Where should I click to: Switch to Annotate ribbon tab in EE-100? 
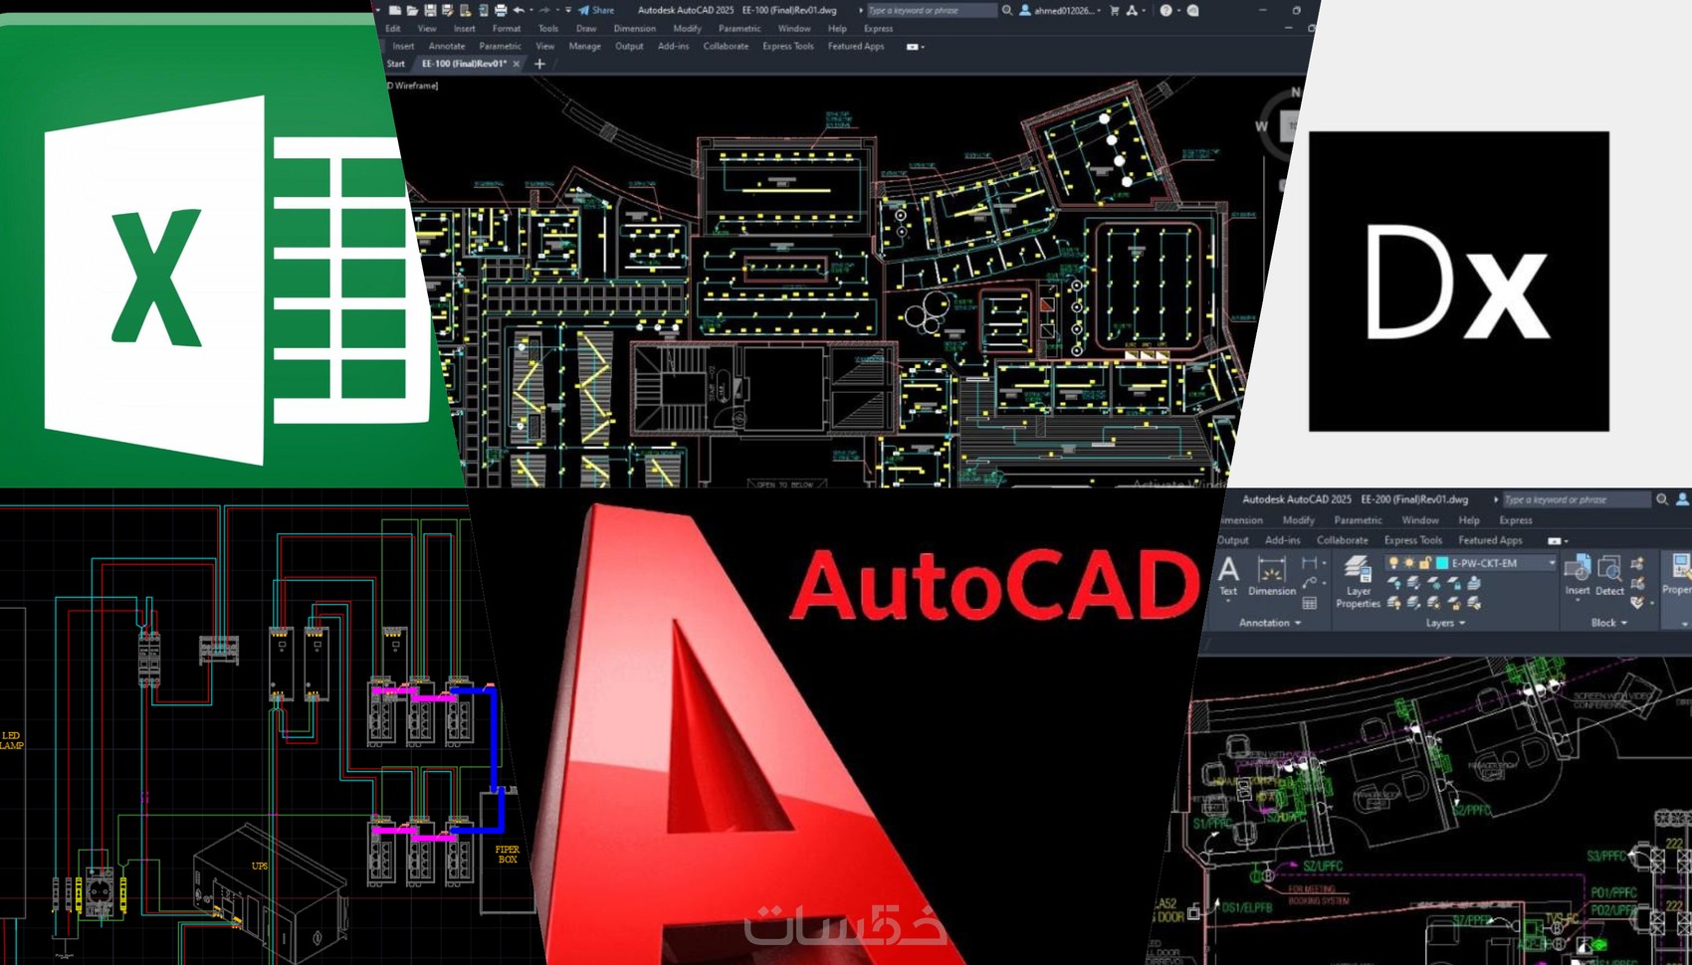[x=447, y=47]
